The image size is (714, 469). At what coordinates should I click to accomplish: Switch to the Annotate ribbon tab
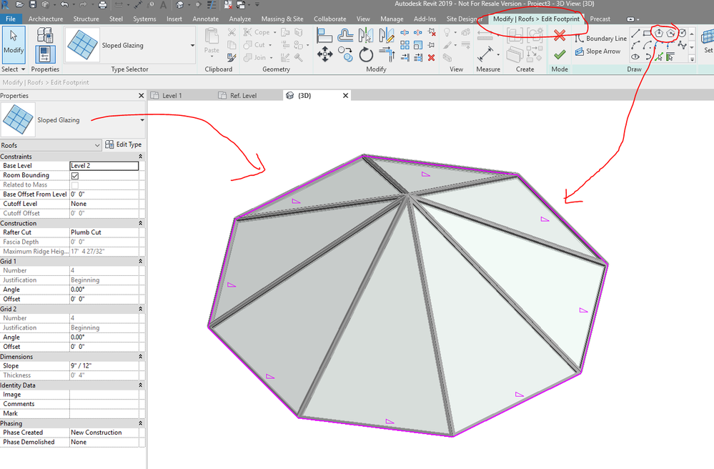tap(205, 19)
